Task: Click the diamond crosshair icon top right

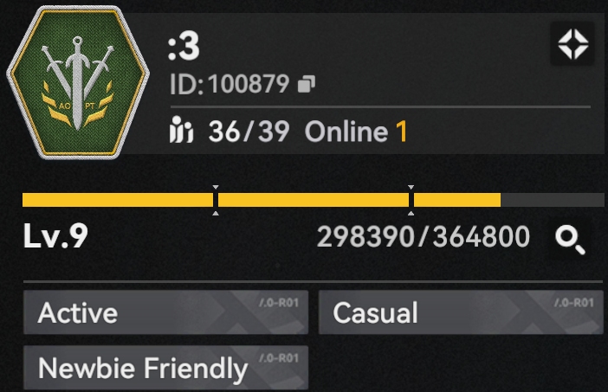Action: [x=572, y=44]
